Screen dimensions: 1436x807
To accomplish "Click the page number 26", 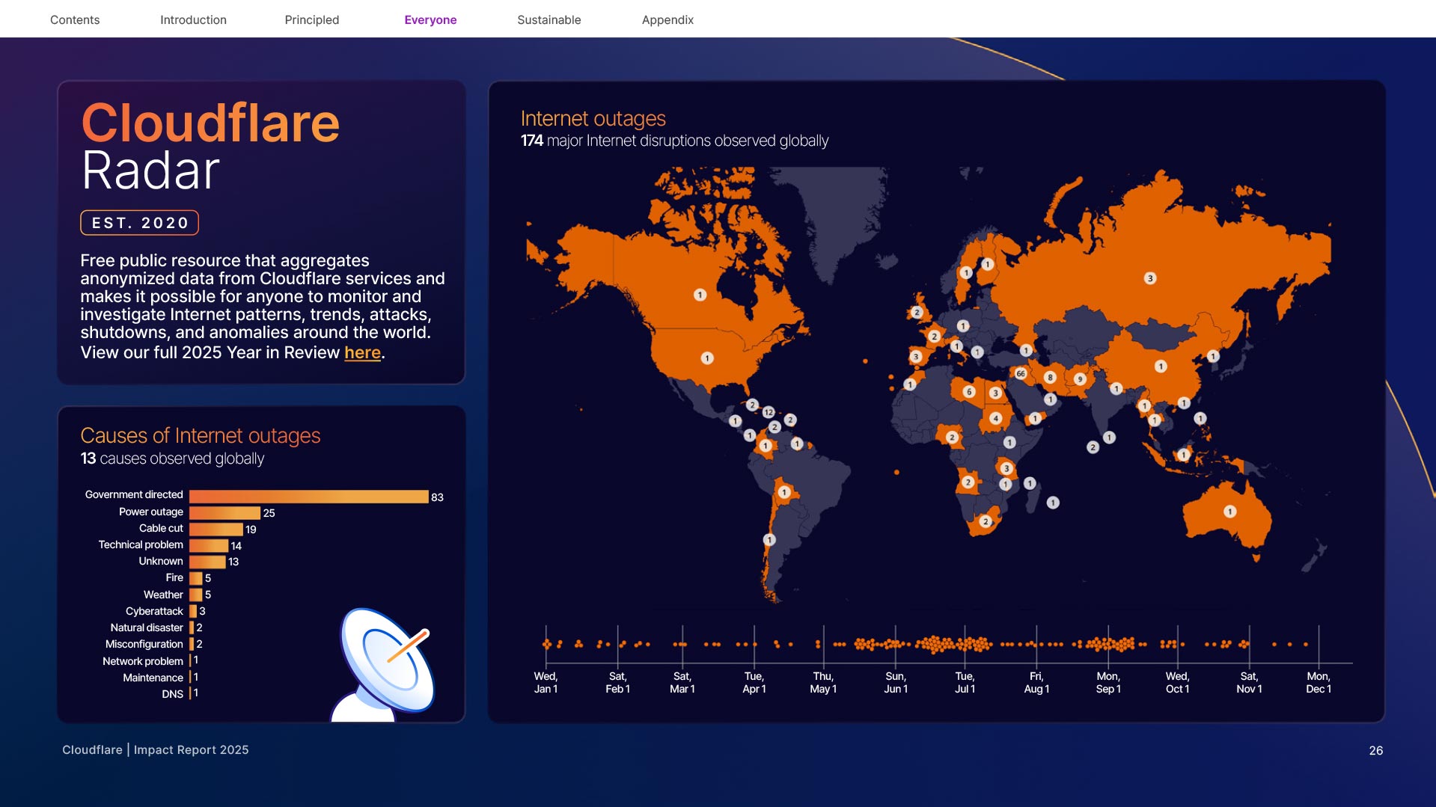I will click(1375, 750).
